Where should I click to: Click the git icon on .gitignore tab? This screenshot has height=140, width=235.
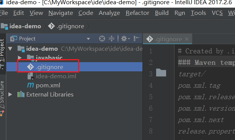pyautogui.click(x=149, y=39)
